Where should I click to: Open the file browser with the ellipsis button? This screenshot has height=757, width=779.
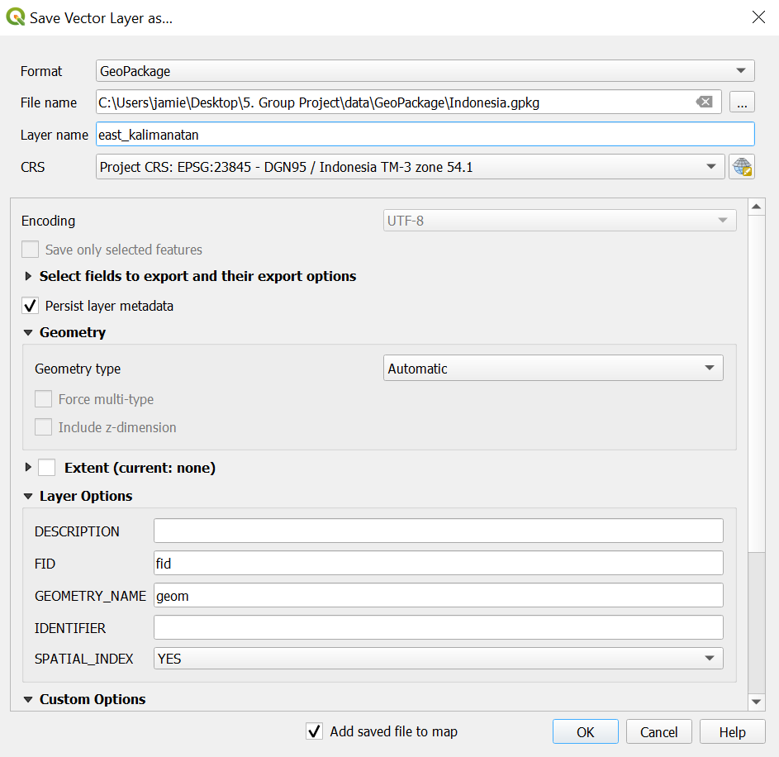[742, 102]
